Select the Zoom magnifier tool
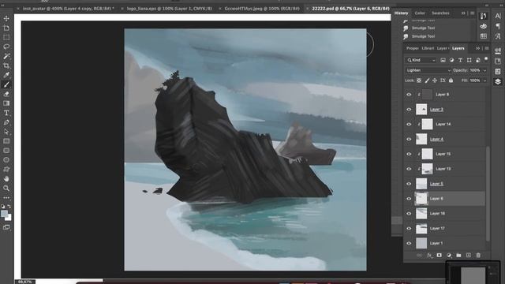This screenshot has height=284, width=505. (x=6, y=188)
